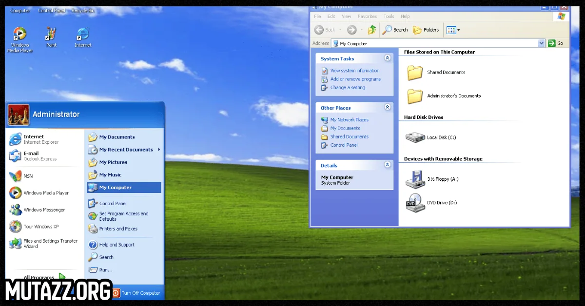Open the Shared Documents folder icon

pos(415,73)
